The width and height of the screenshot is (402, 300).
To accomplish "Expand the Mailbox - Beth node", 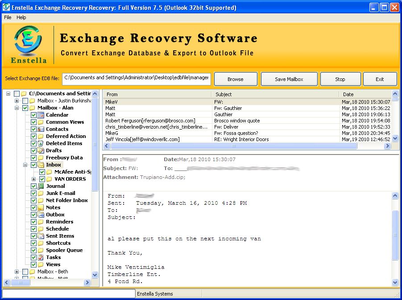I will pyautogui.click(x=17, y=272).
